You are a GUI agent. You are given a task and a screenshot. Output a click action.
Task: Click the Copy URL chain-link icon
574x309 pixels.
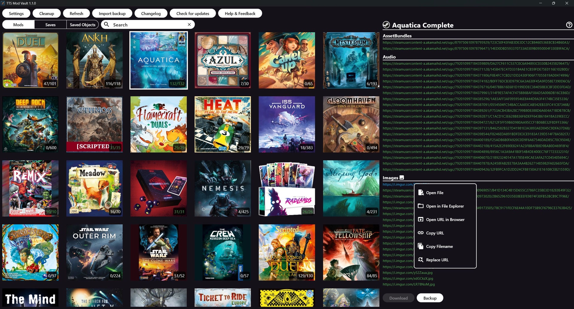(x=421, y=233)
